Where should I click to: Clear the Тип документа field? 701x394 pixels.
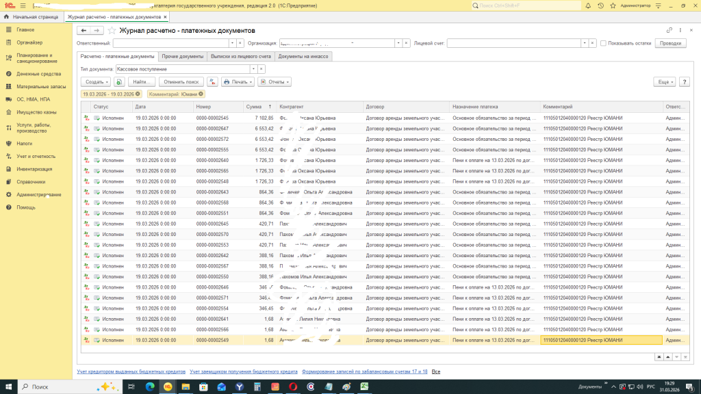(261, 69)
